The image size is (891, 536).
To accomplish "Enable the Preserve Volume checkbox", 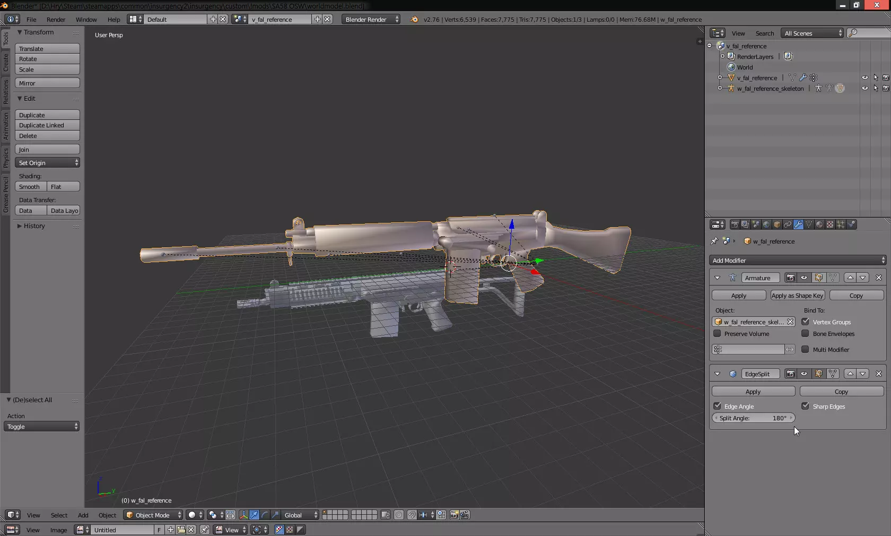I will click(x=718, y=334).
